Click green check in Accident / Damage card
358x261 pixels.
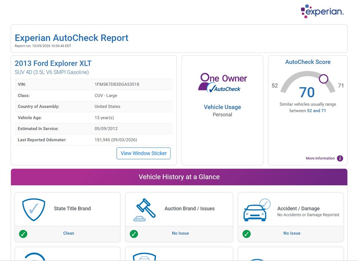coord(246,234)
